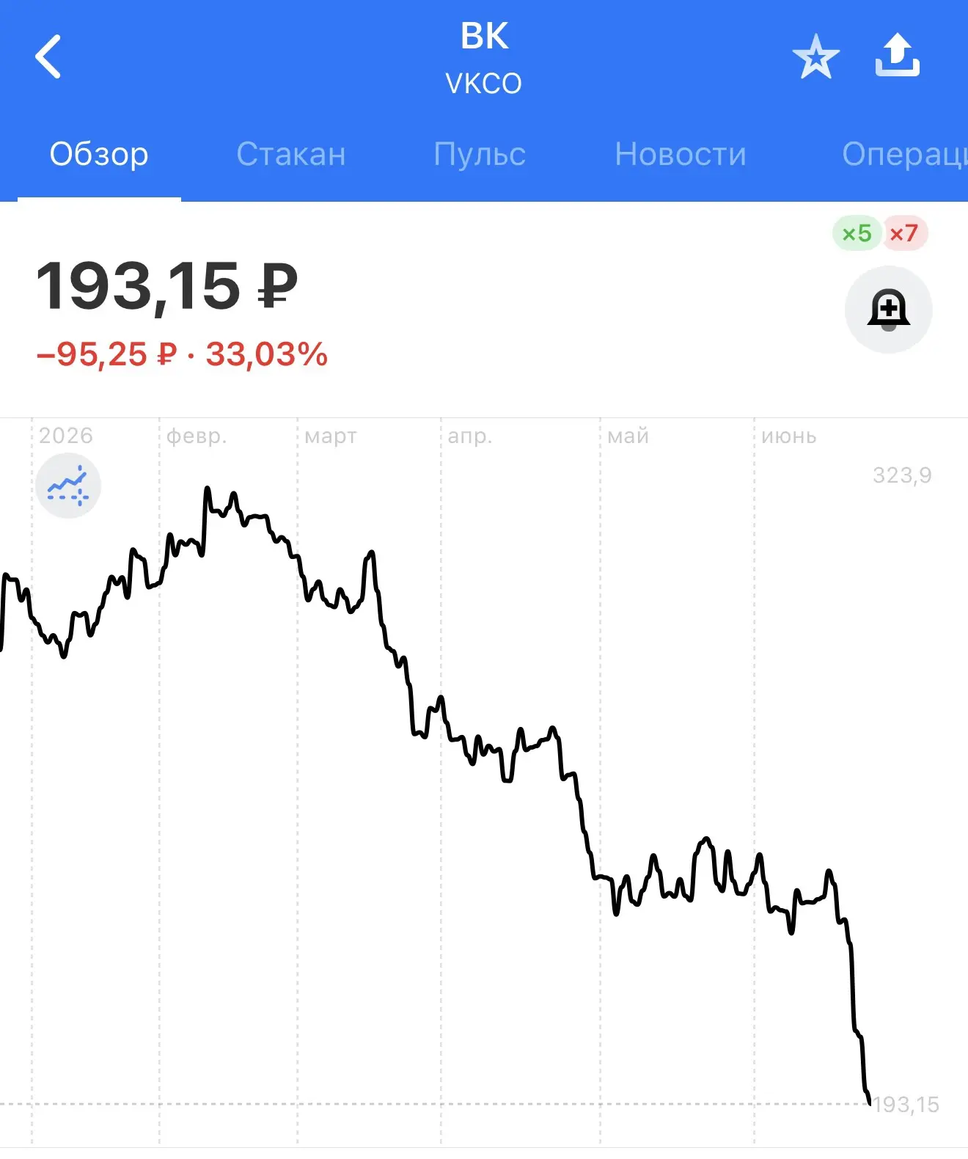Create price alert with bell icon

coord(888,310)
